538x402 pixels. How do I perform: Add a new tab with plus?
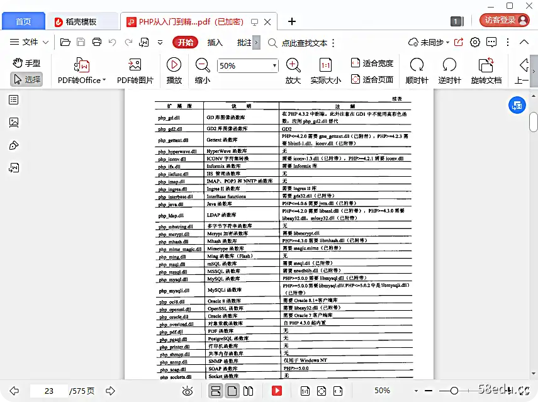pyautogui.click(x=291, y=21)
